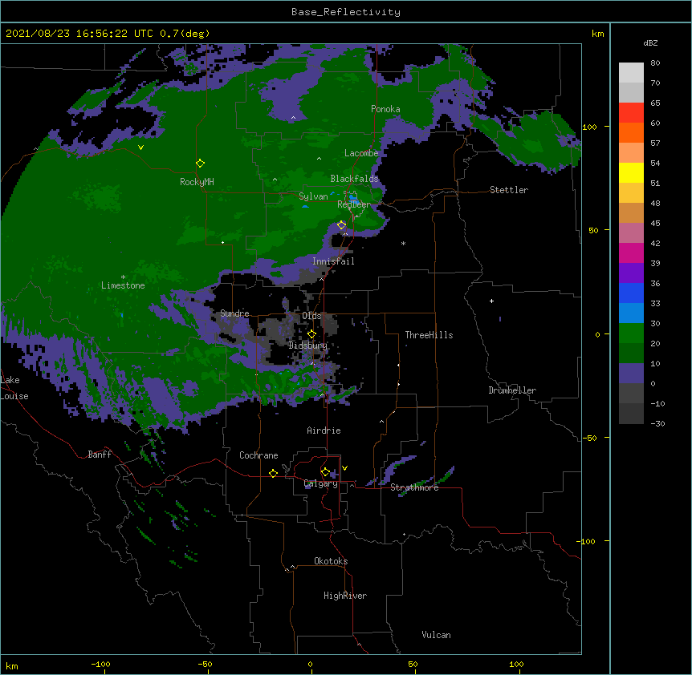This screenshot has width=692, height=675.
Task: Click the ThreeHills label
Action: pos(429,335)
